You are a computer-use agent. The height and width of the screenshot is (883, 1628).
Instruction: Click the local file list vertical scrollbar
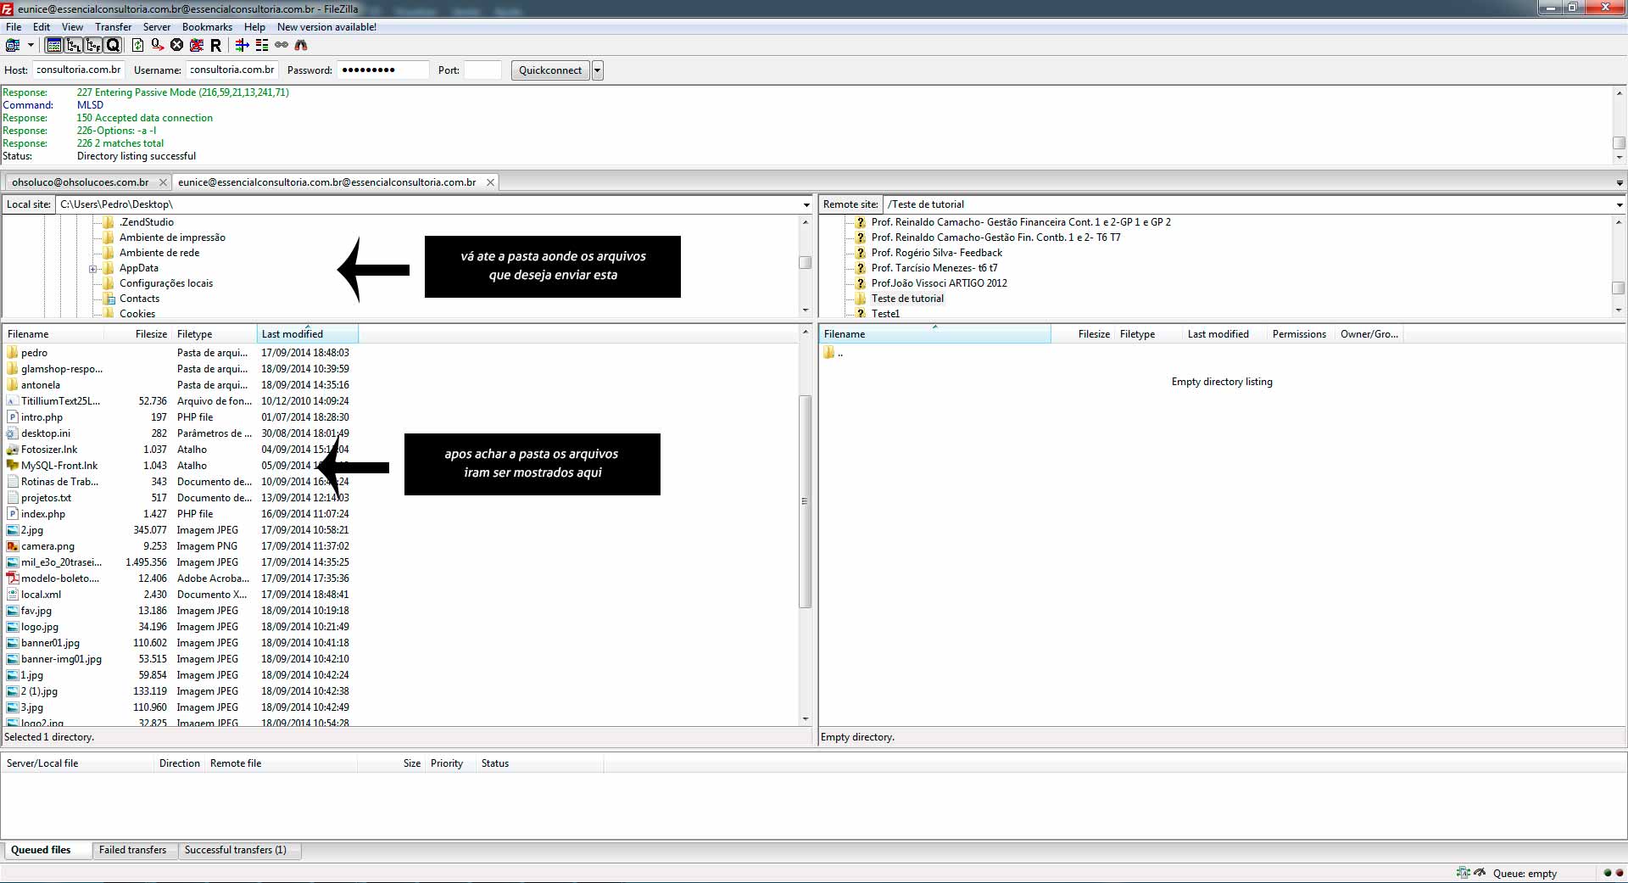[x=805, y=500]
